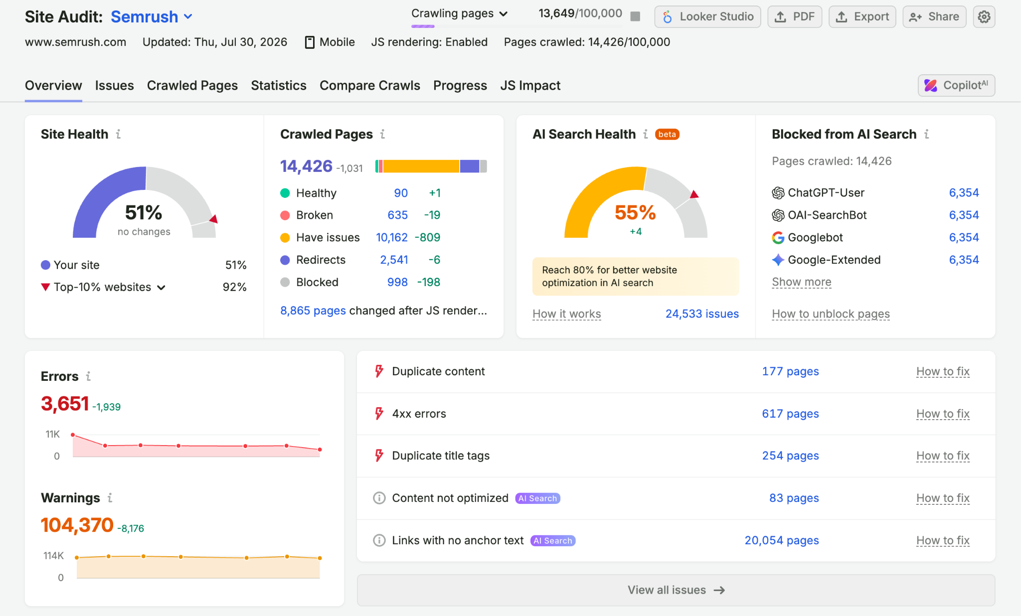Click the OAI-SearchBot logo icon
The height and width of the screenshot is (616, 1021).
pos(778,215)
